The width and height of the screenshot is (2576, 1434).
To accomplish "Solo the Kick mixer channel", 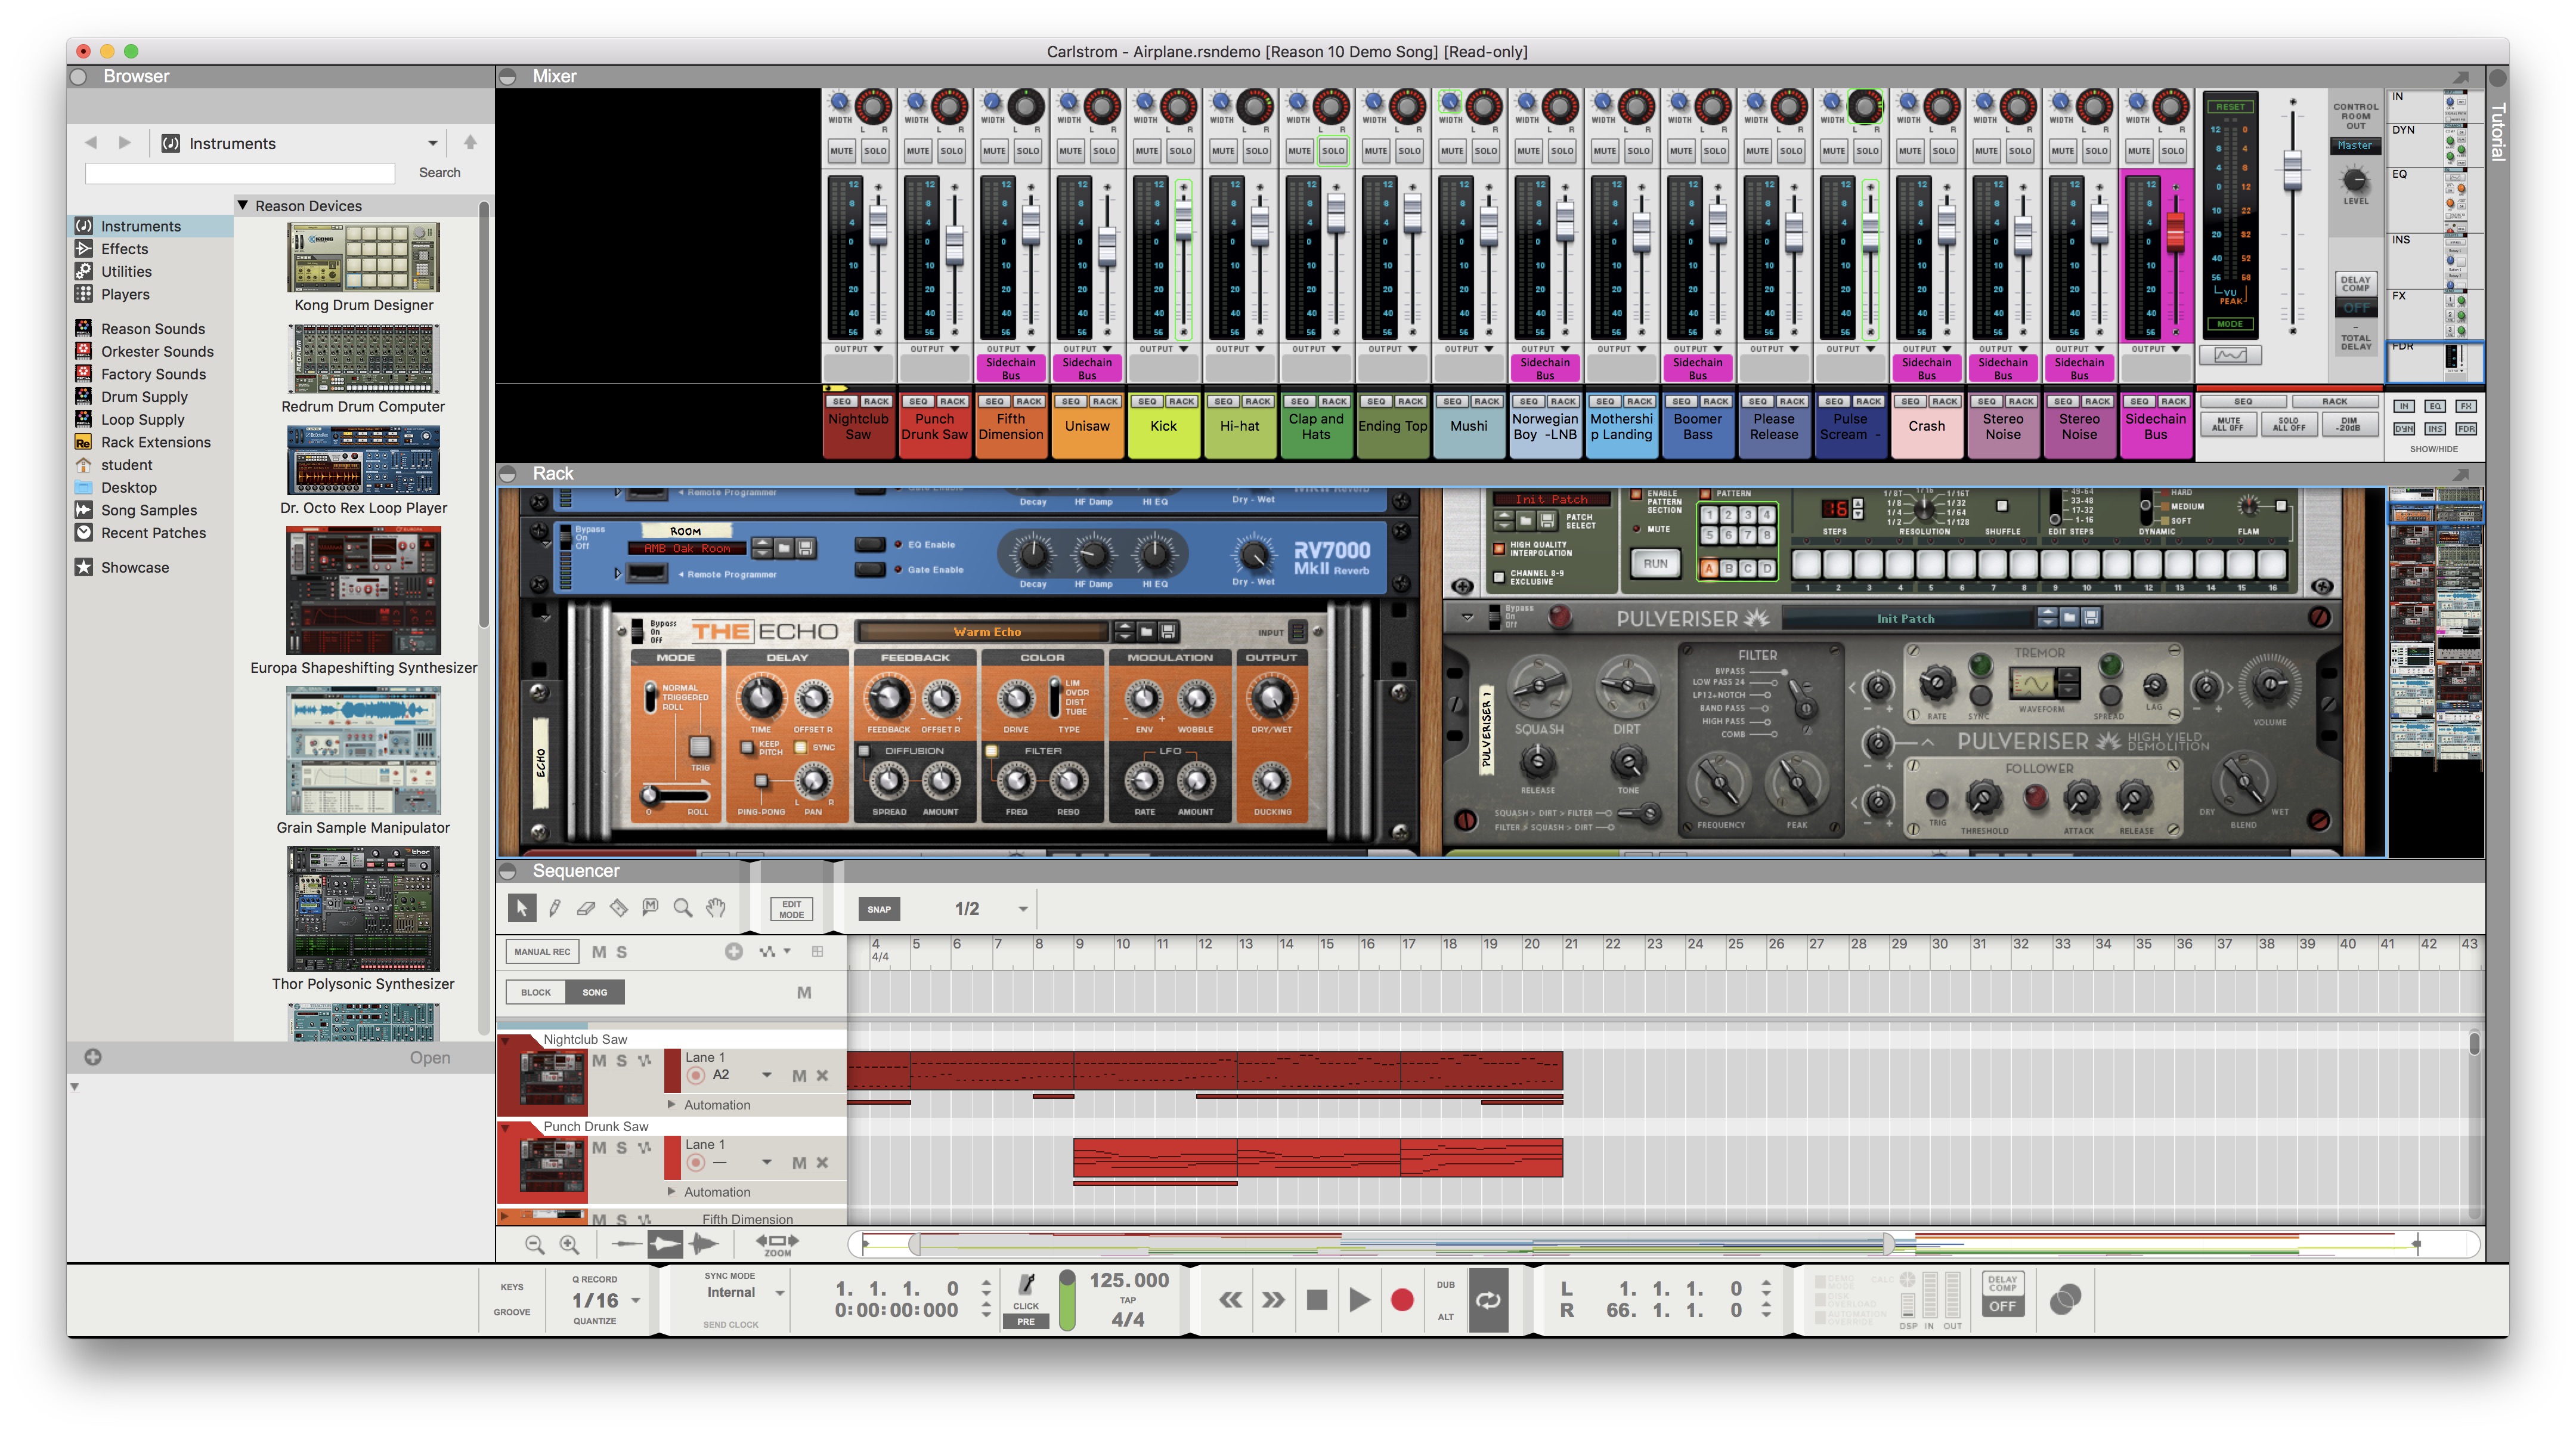I will click(x=1180, y=151).
